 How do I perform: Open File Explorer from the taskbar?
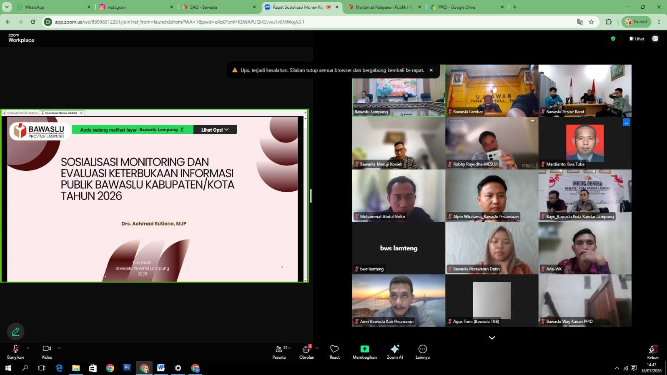(76, 368)
